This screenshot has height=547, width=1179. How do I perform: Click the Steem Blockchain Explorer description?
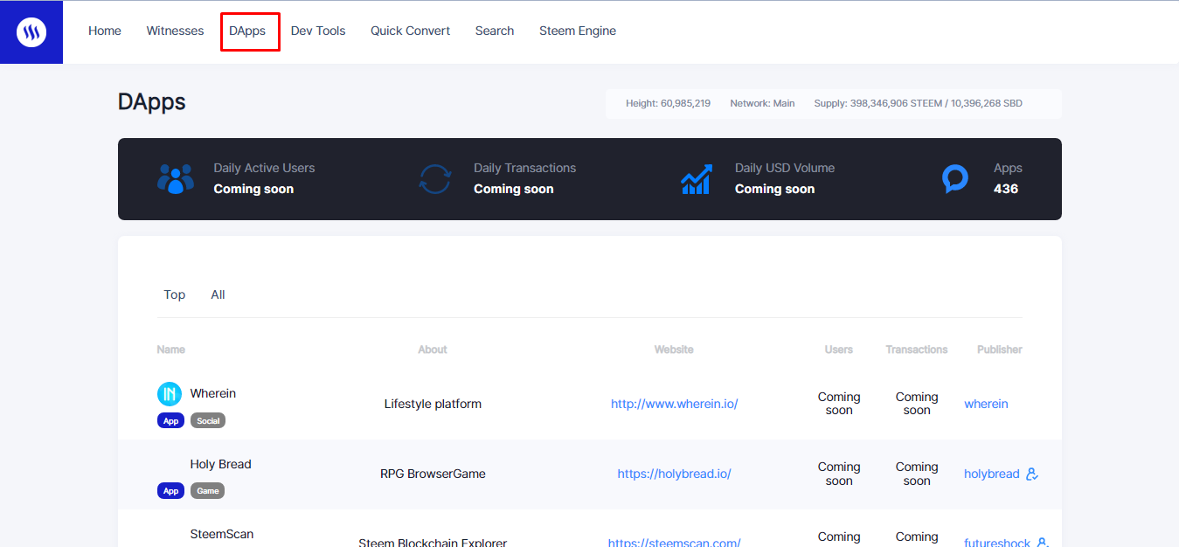click(x=433, y=542)
